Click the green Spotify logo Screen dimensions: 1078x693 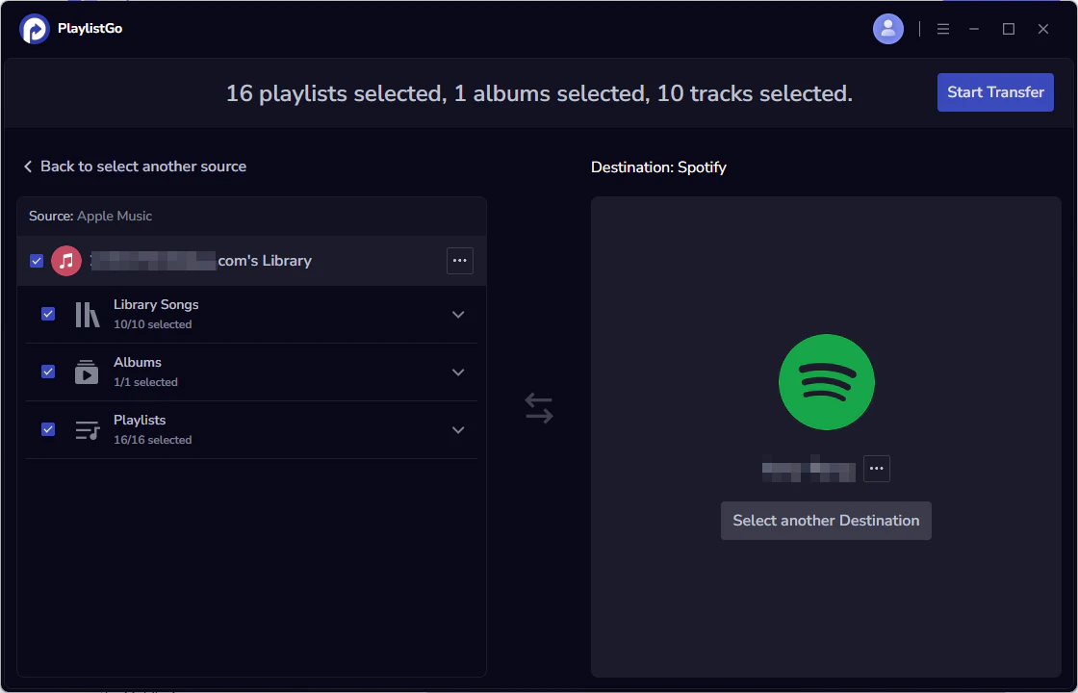(826, 382)
